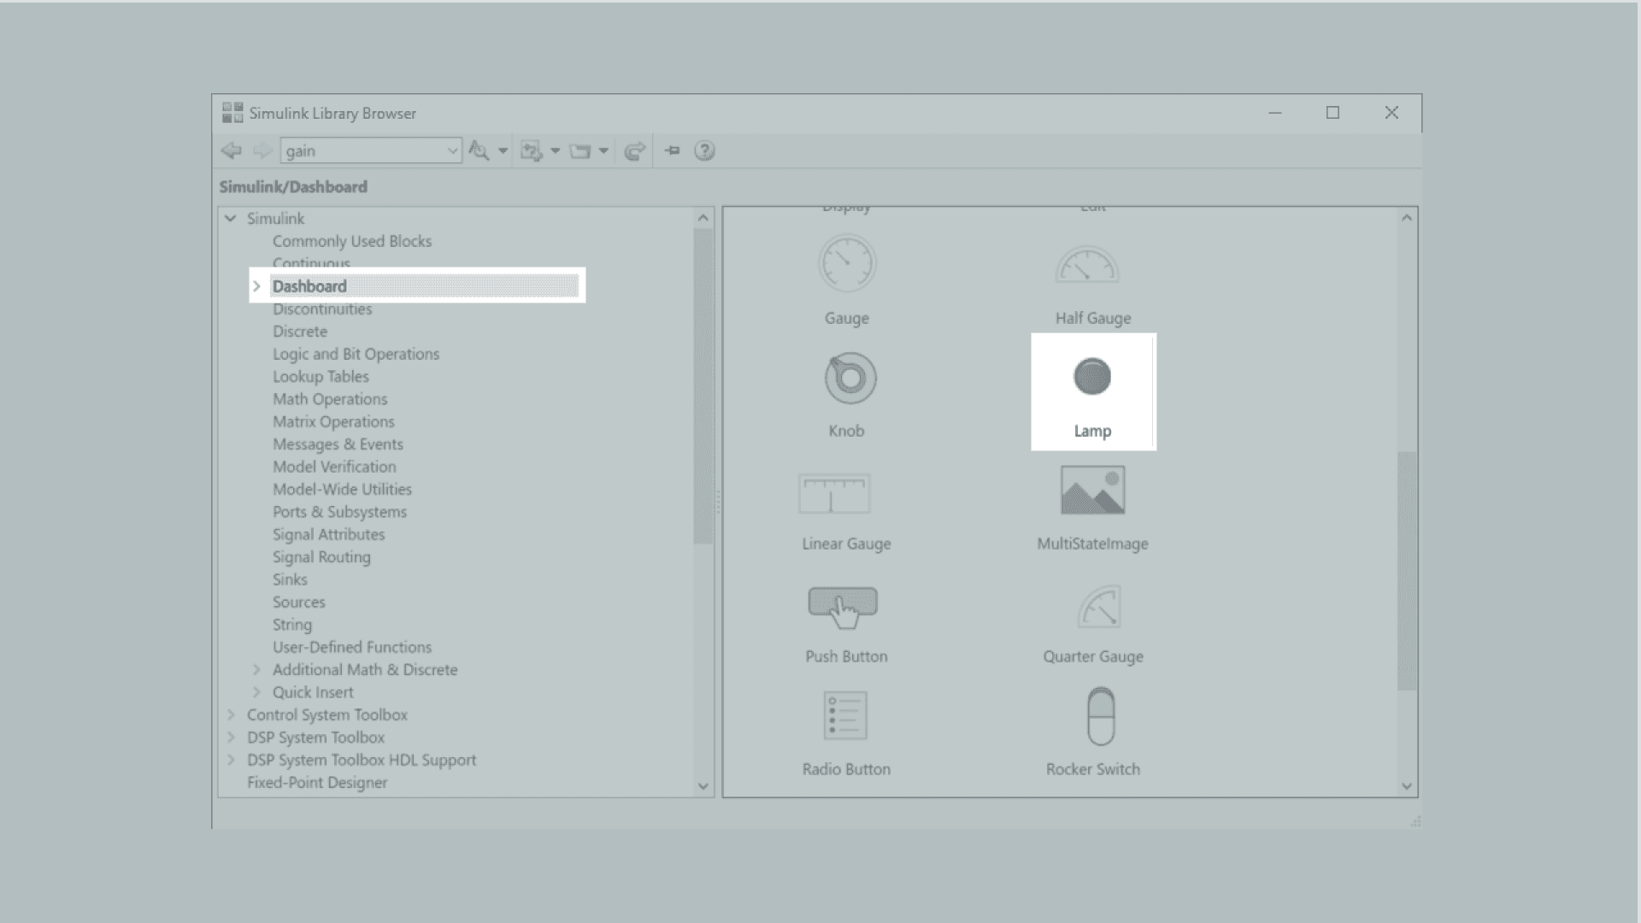Select Sinks in library tree
Viewport: 1641px width, 923px height.
click(290, 579)
